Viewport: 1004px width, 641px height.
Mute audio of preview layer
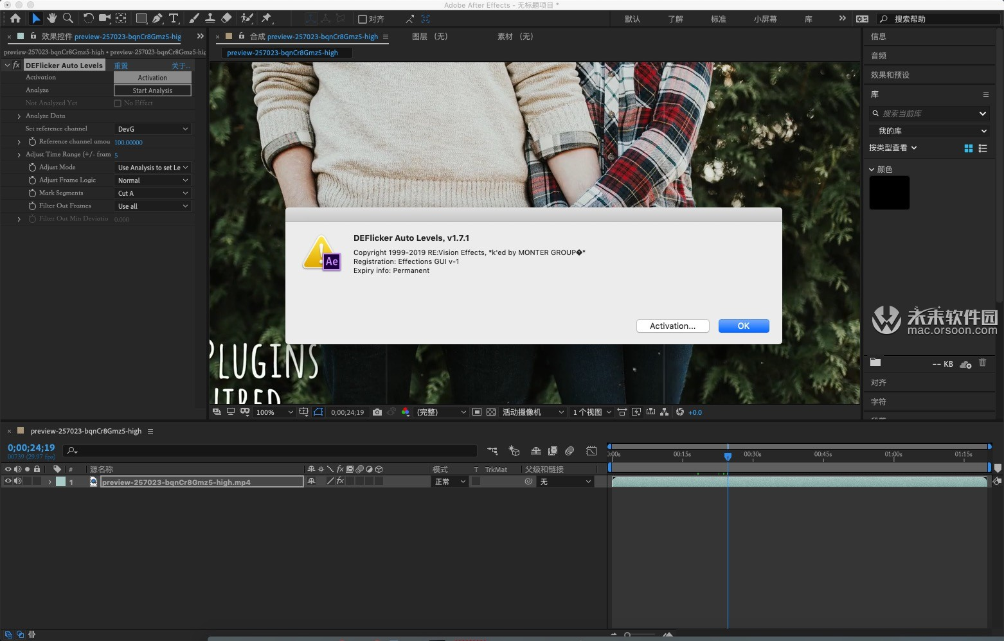18,481
